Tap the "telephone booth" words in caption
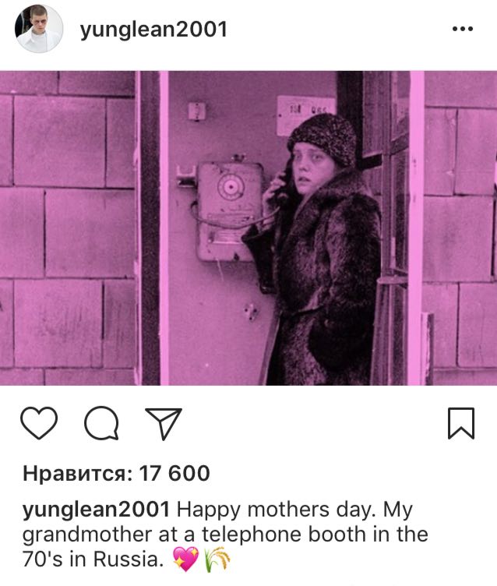The height and width of the screenshot is (586, 497). pos(284,535)
